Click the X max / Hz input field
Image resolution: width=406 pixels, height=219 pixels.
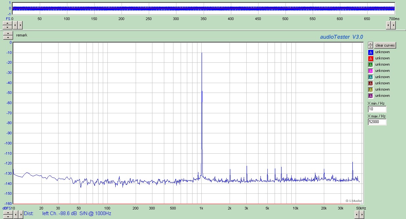click(x=377, y=122)
